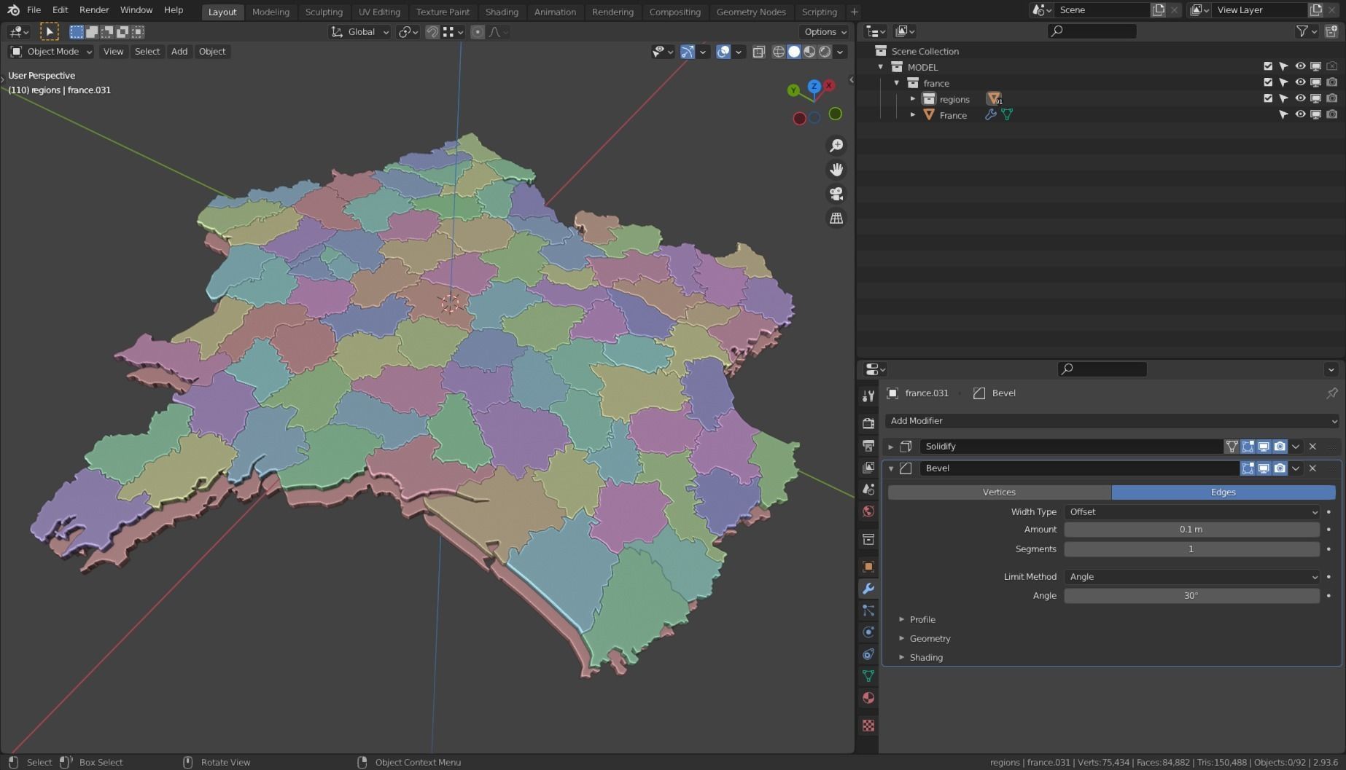Uncheck the MODEL collection exclude checkbox

point(1268,66)
